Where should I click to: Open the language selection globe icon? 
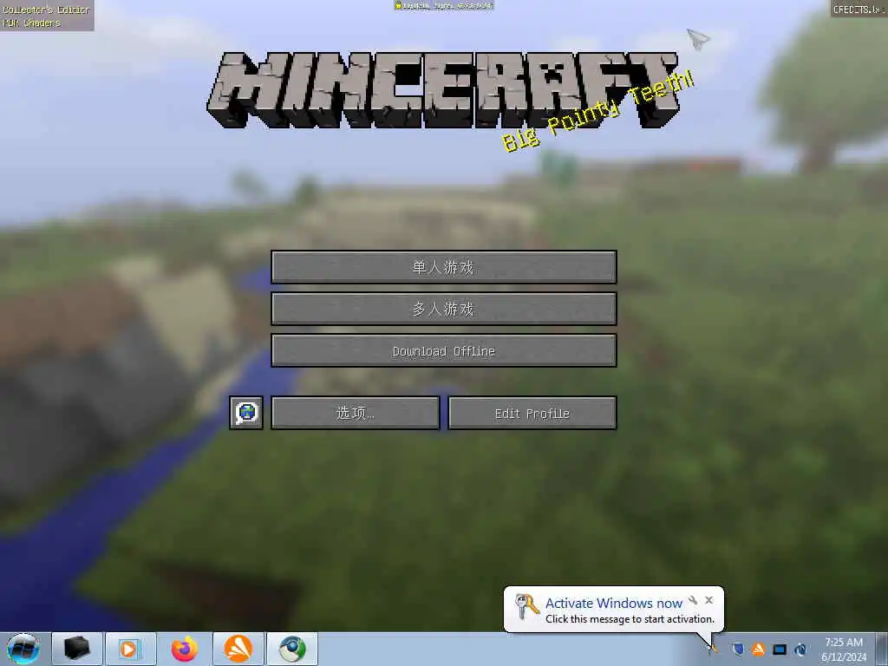[x=246, y=412]
